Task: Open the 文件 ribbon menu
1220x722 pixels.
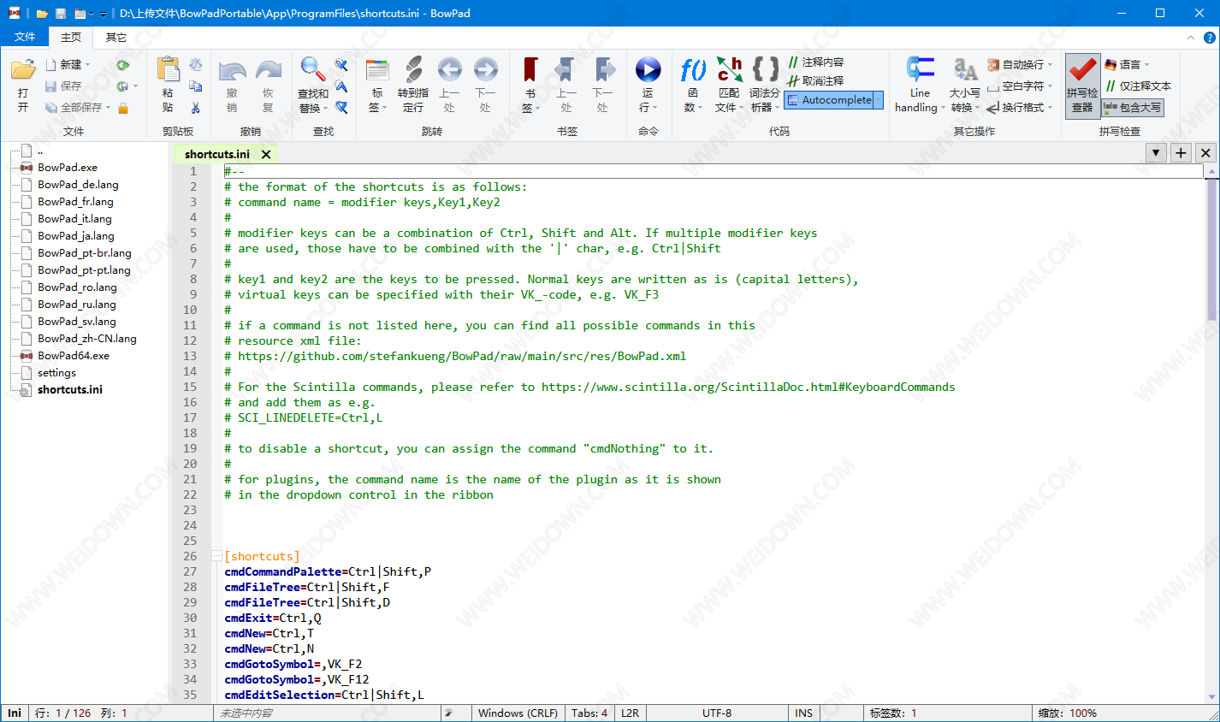Action: click(x=26, y=37)
